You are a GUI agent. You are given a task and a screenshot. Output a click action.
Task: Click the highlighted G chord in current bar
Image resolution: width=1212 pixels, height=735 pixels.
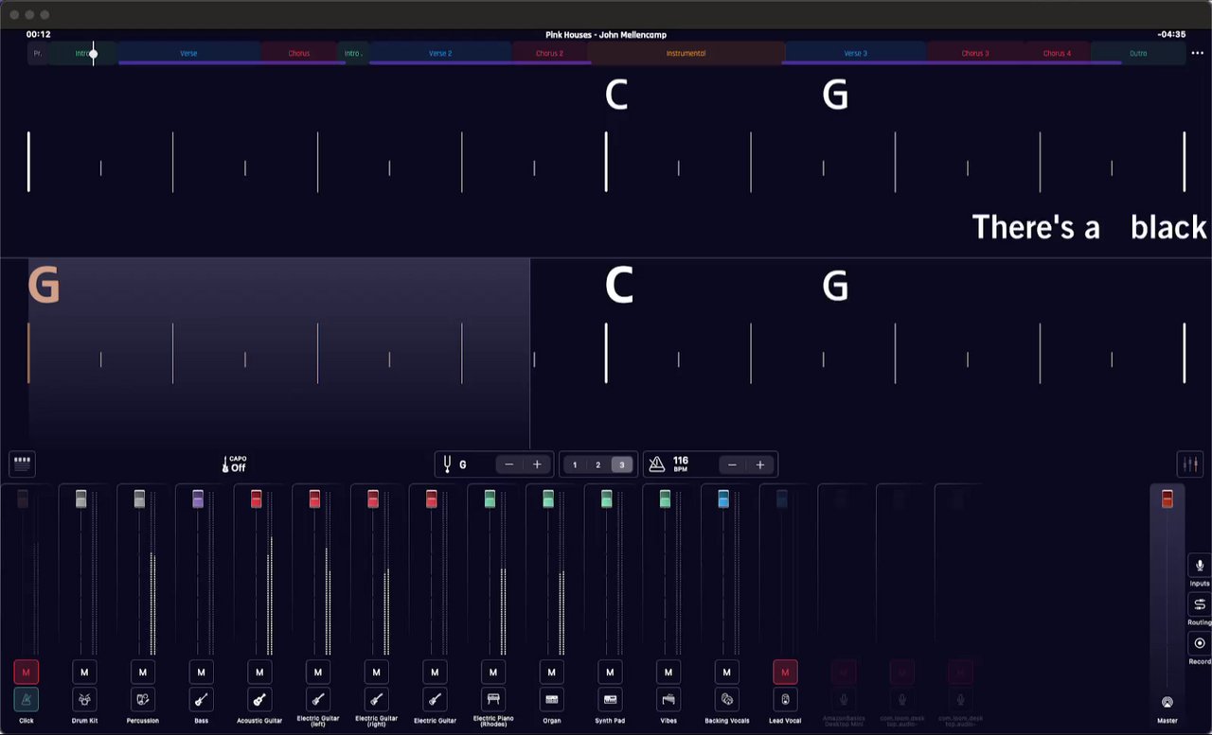44,286
